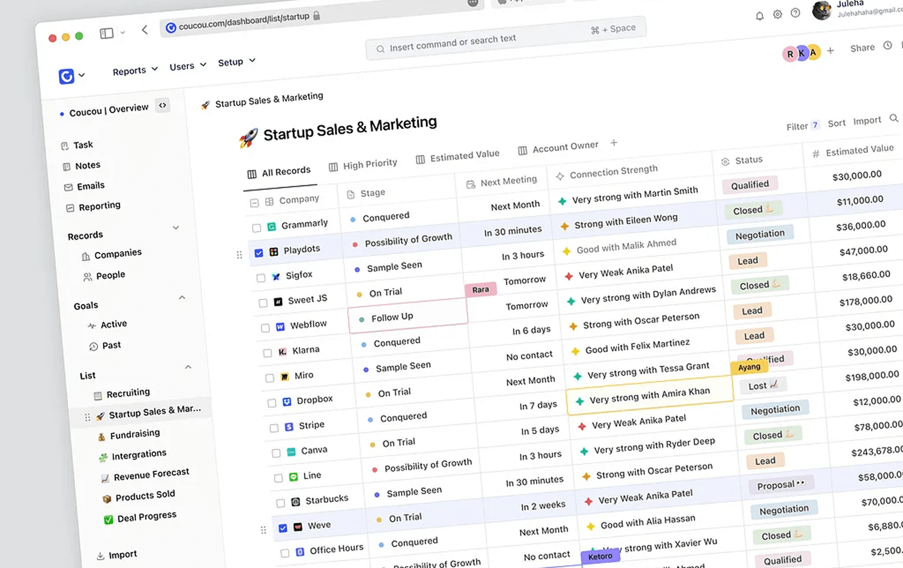Uncheck the Playdots row checkbox
Image resolution: width=903 pixels, height=568 pixels.
click(259, 253)
